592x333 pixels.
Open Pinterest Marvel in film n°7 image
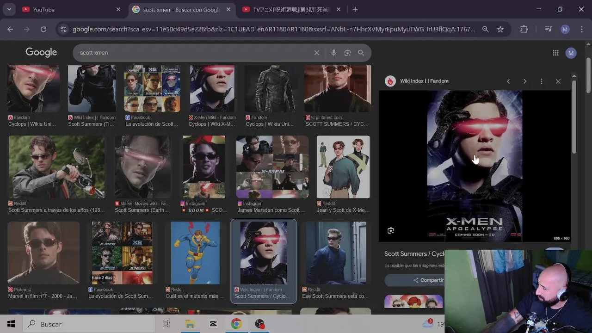pos(43,253)
